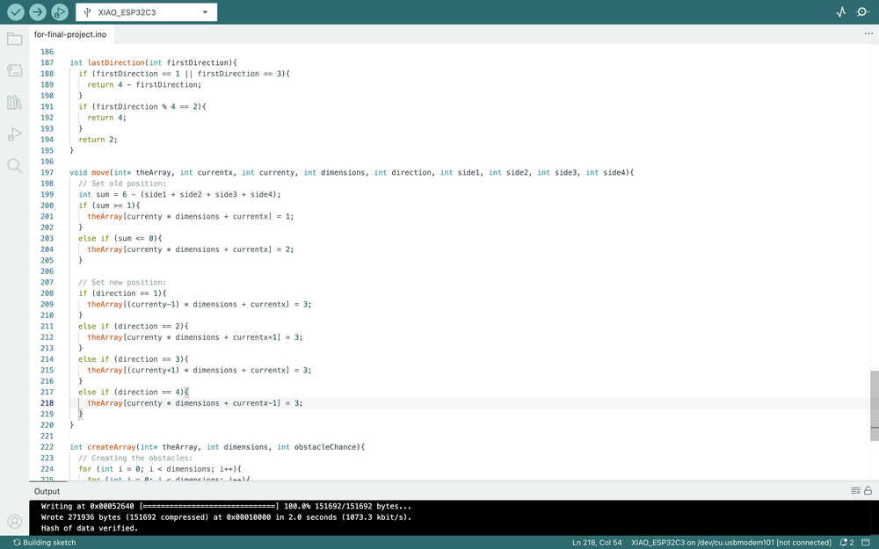Click line number 218

pos(47,403)
